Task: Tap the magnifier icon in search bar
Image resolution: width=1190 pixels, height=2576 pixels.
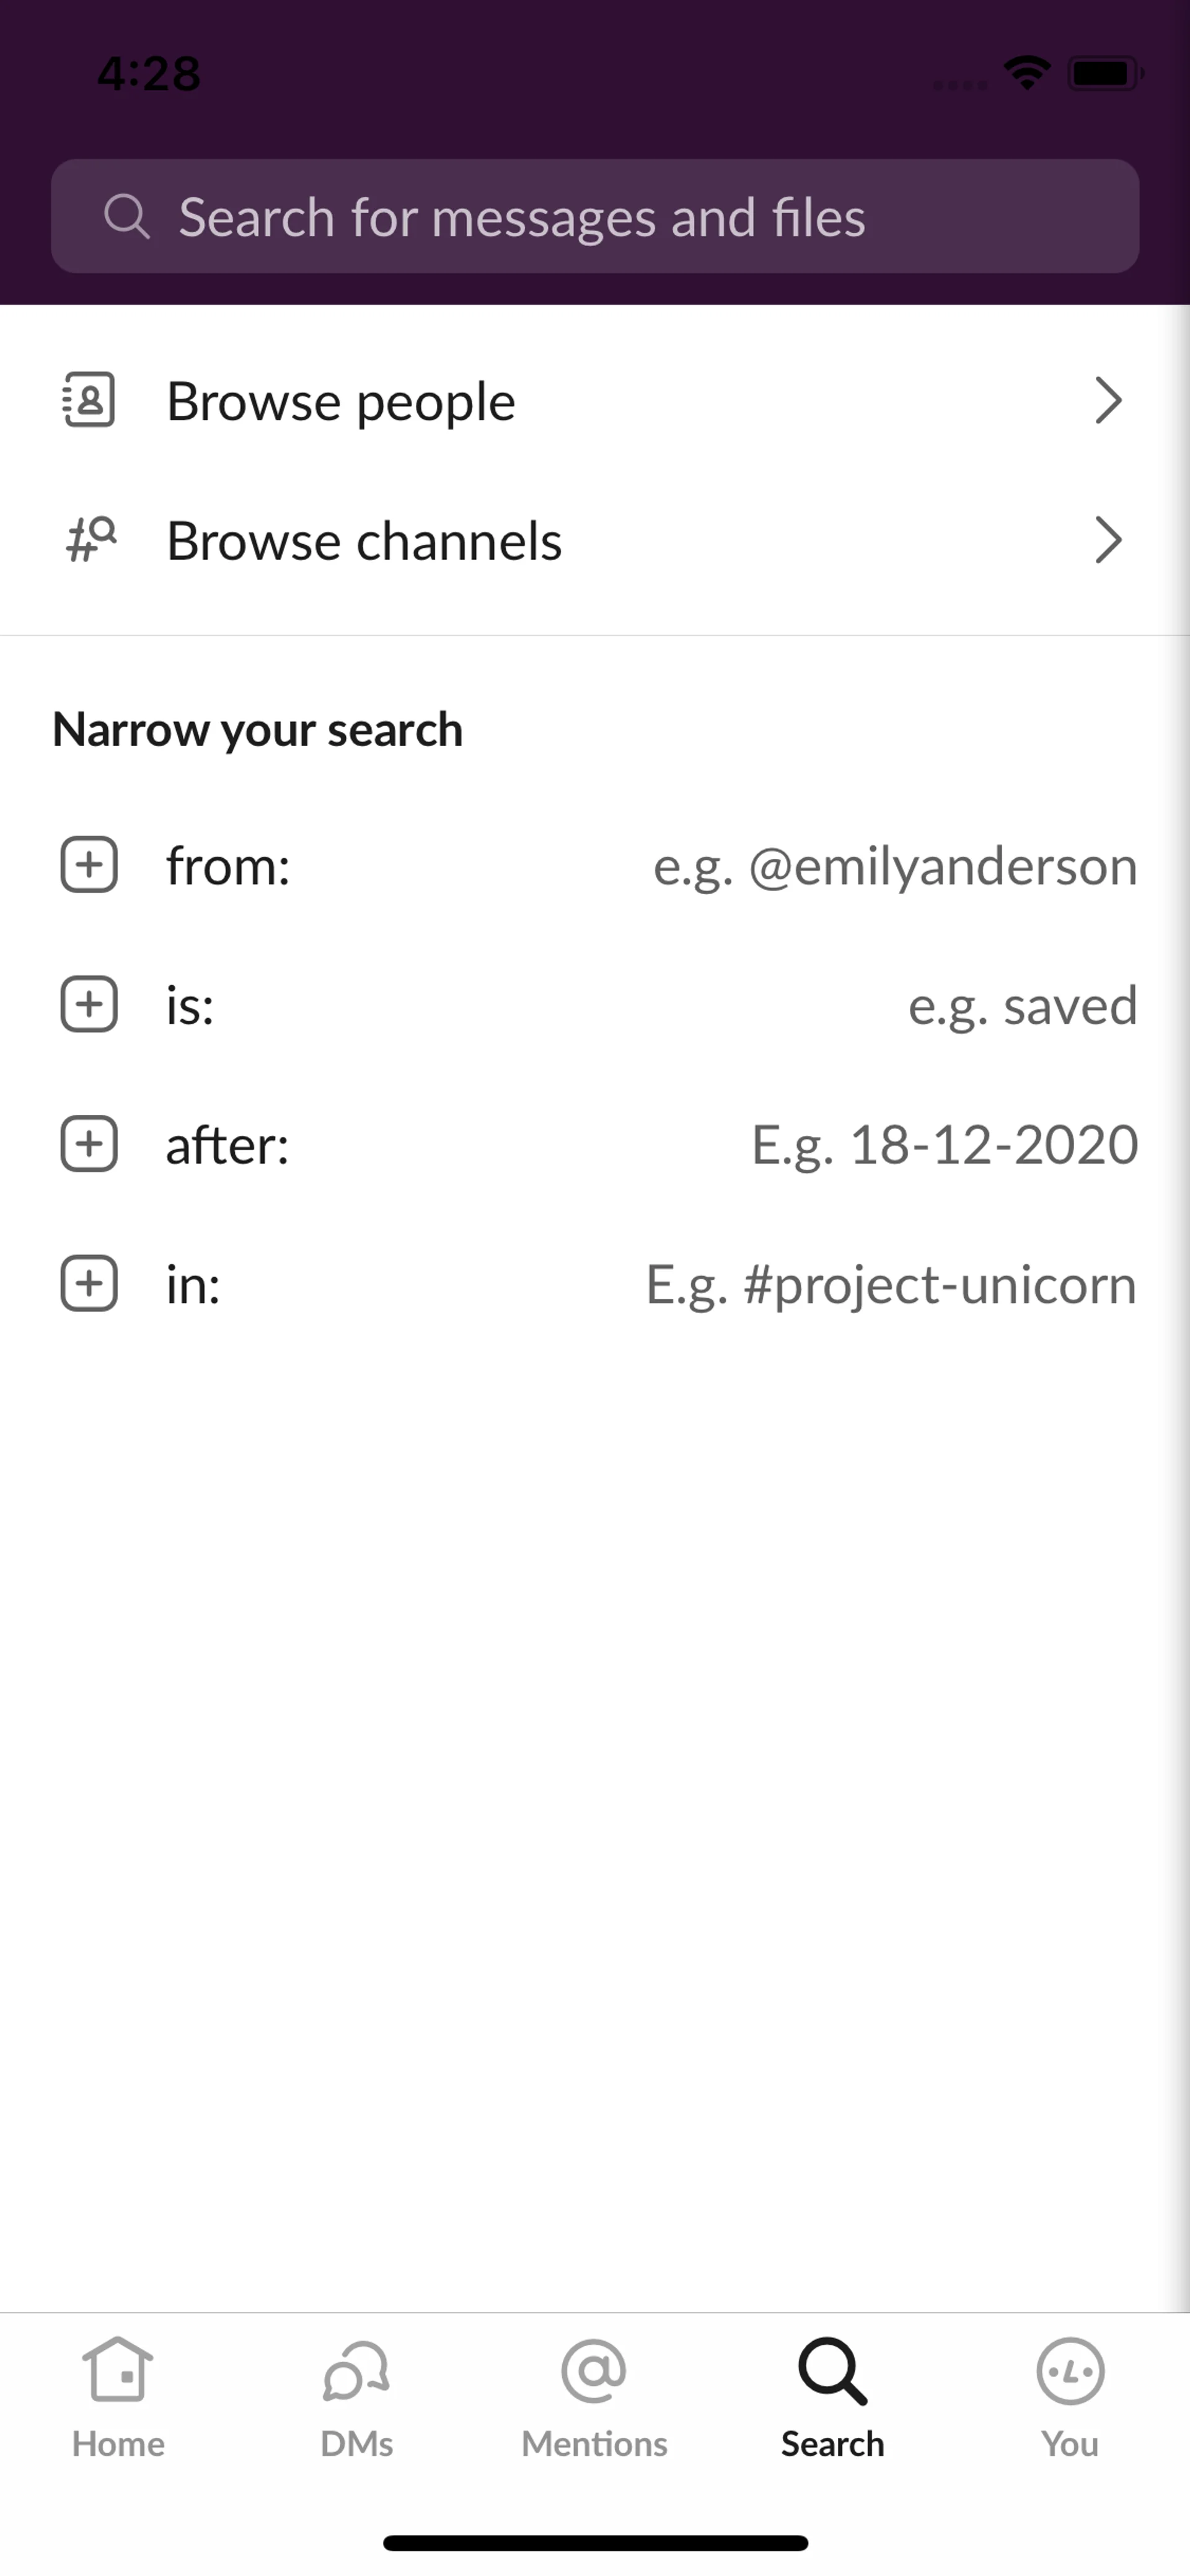Action: click(127, 217)
